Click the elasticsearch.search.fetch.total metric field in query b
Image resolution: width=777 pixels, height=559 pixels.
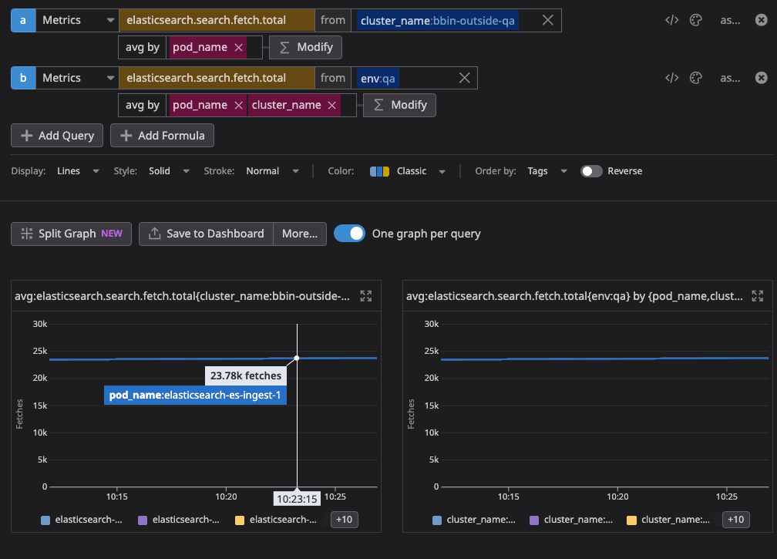pos(216,78)
